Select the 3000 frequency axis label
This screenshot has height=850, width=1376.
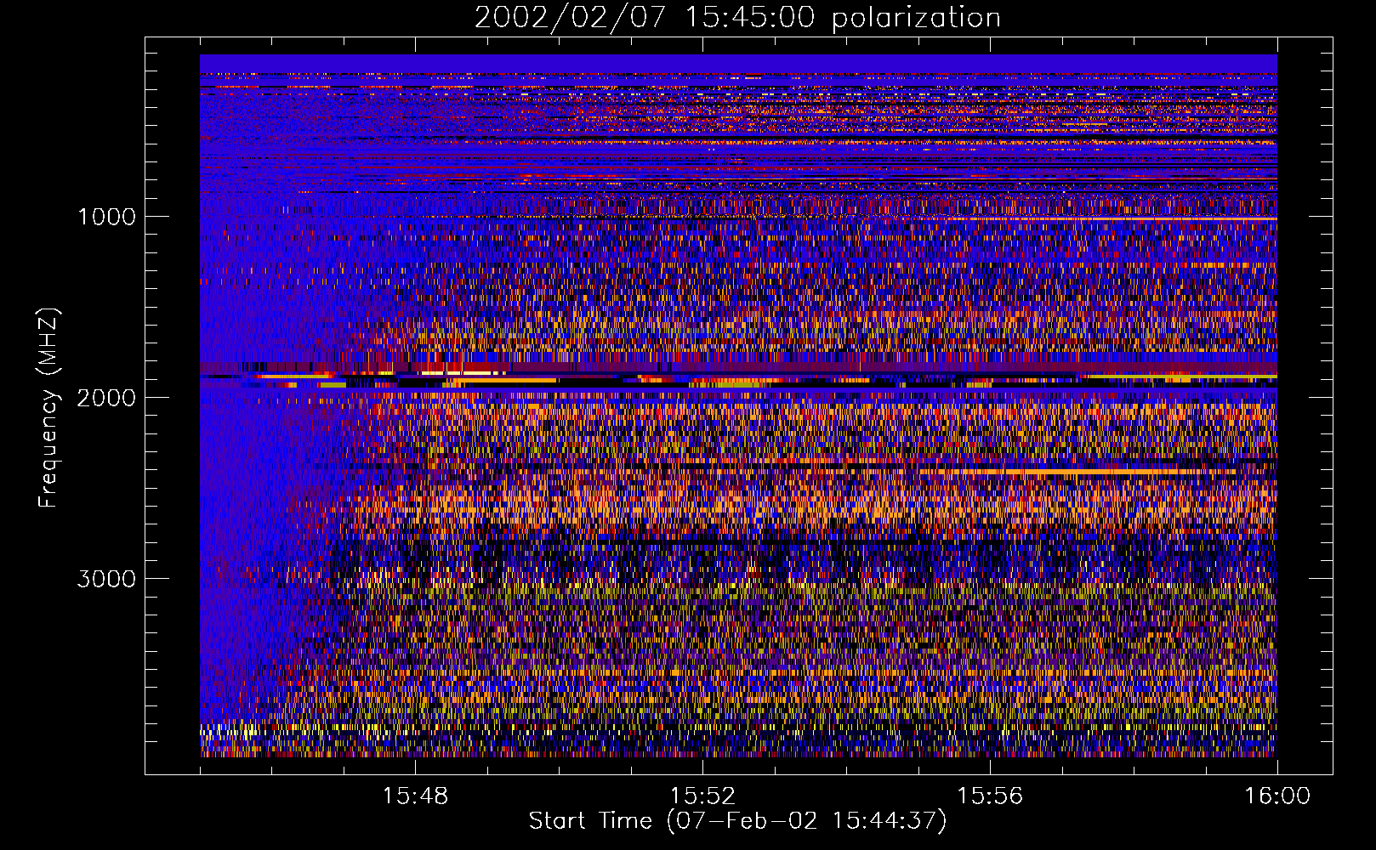coord(106,579)
